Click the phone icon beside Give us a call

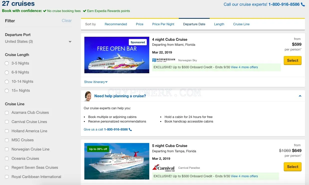click(x=130, y=129)
